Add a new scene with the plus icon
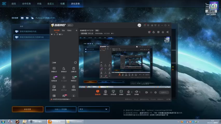 pos(77,30)
